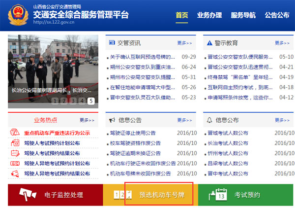Screen dimensions: 295x208
Task: Show slide 2 of the photo carousel
Action: click(x=64, y=101)
